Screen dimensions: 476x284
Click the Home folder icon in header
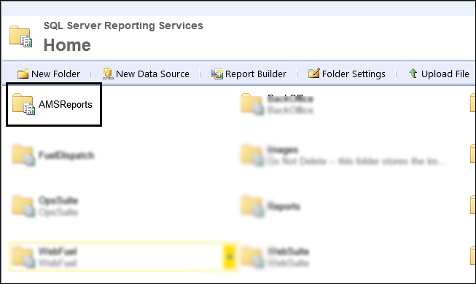[x=20, y=36]
